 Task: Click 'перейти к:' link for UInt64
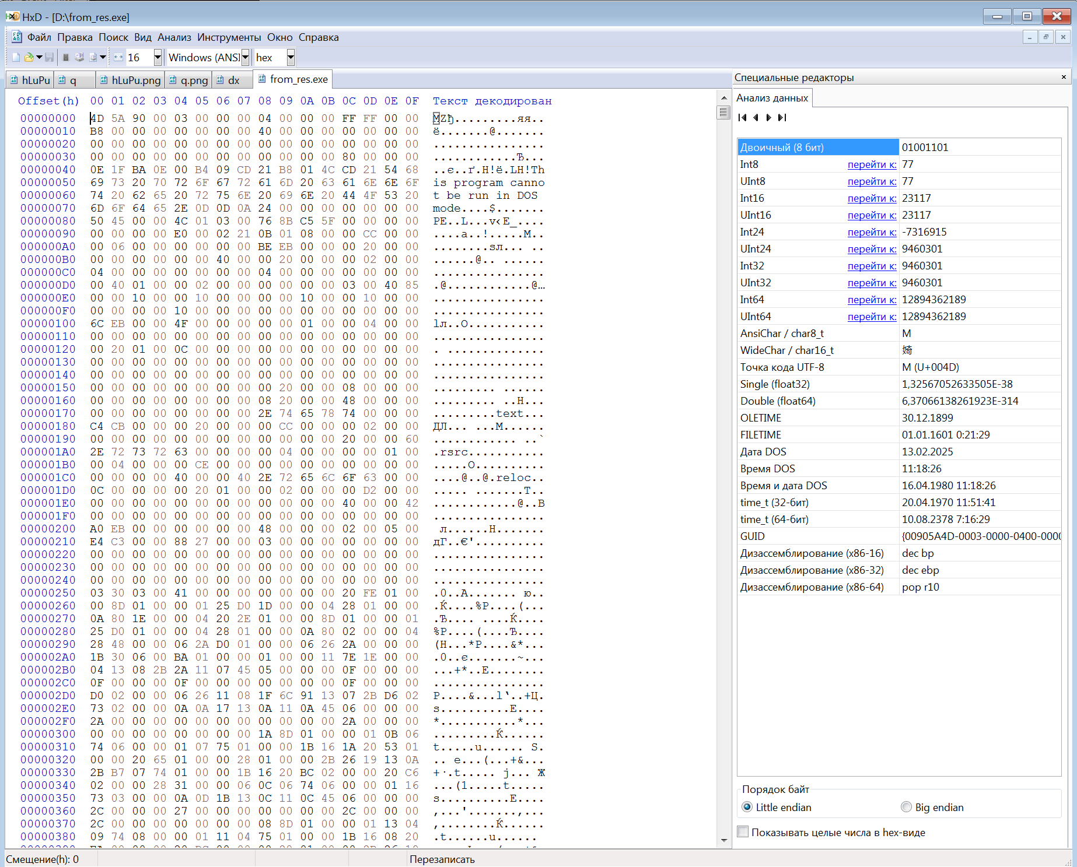[x=872, y=317]
